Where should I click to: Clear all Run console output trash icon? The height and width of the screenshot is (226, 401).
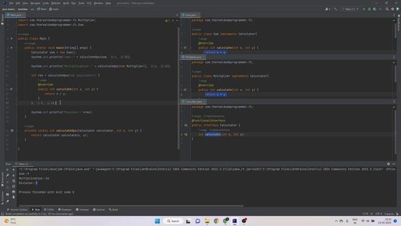click(x=14, y=197)
